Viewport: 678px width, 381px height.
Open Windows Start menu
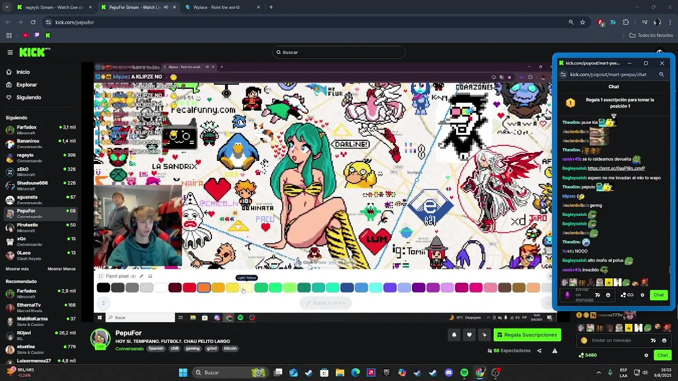coord(183,373)
